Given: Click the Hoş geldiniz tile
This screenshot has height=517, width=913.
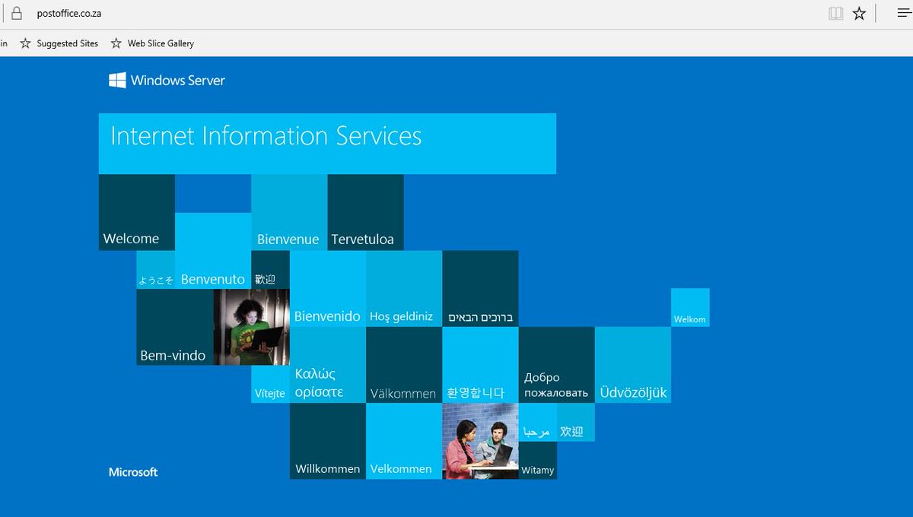Looking at the screenshot, I should click(404, 288).
